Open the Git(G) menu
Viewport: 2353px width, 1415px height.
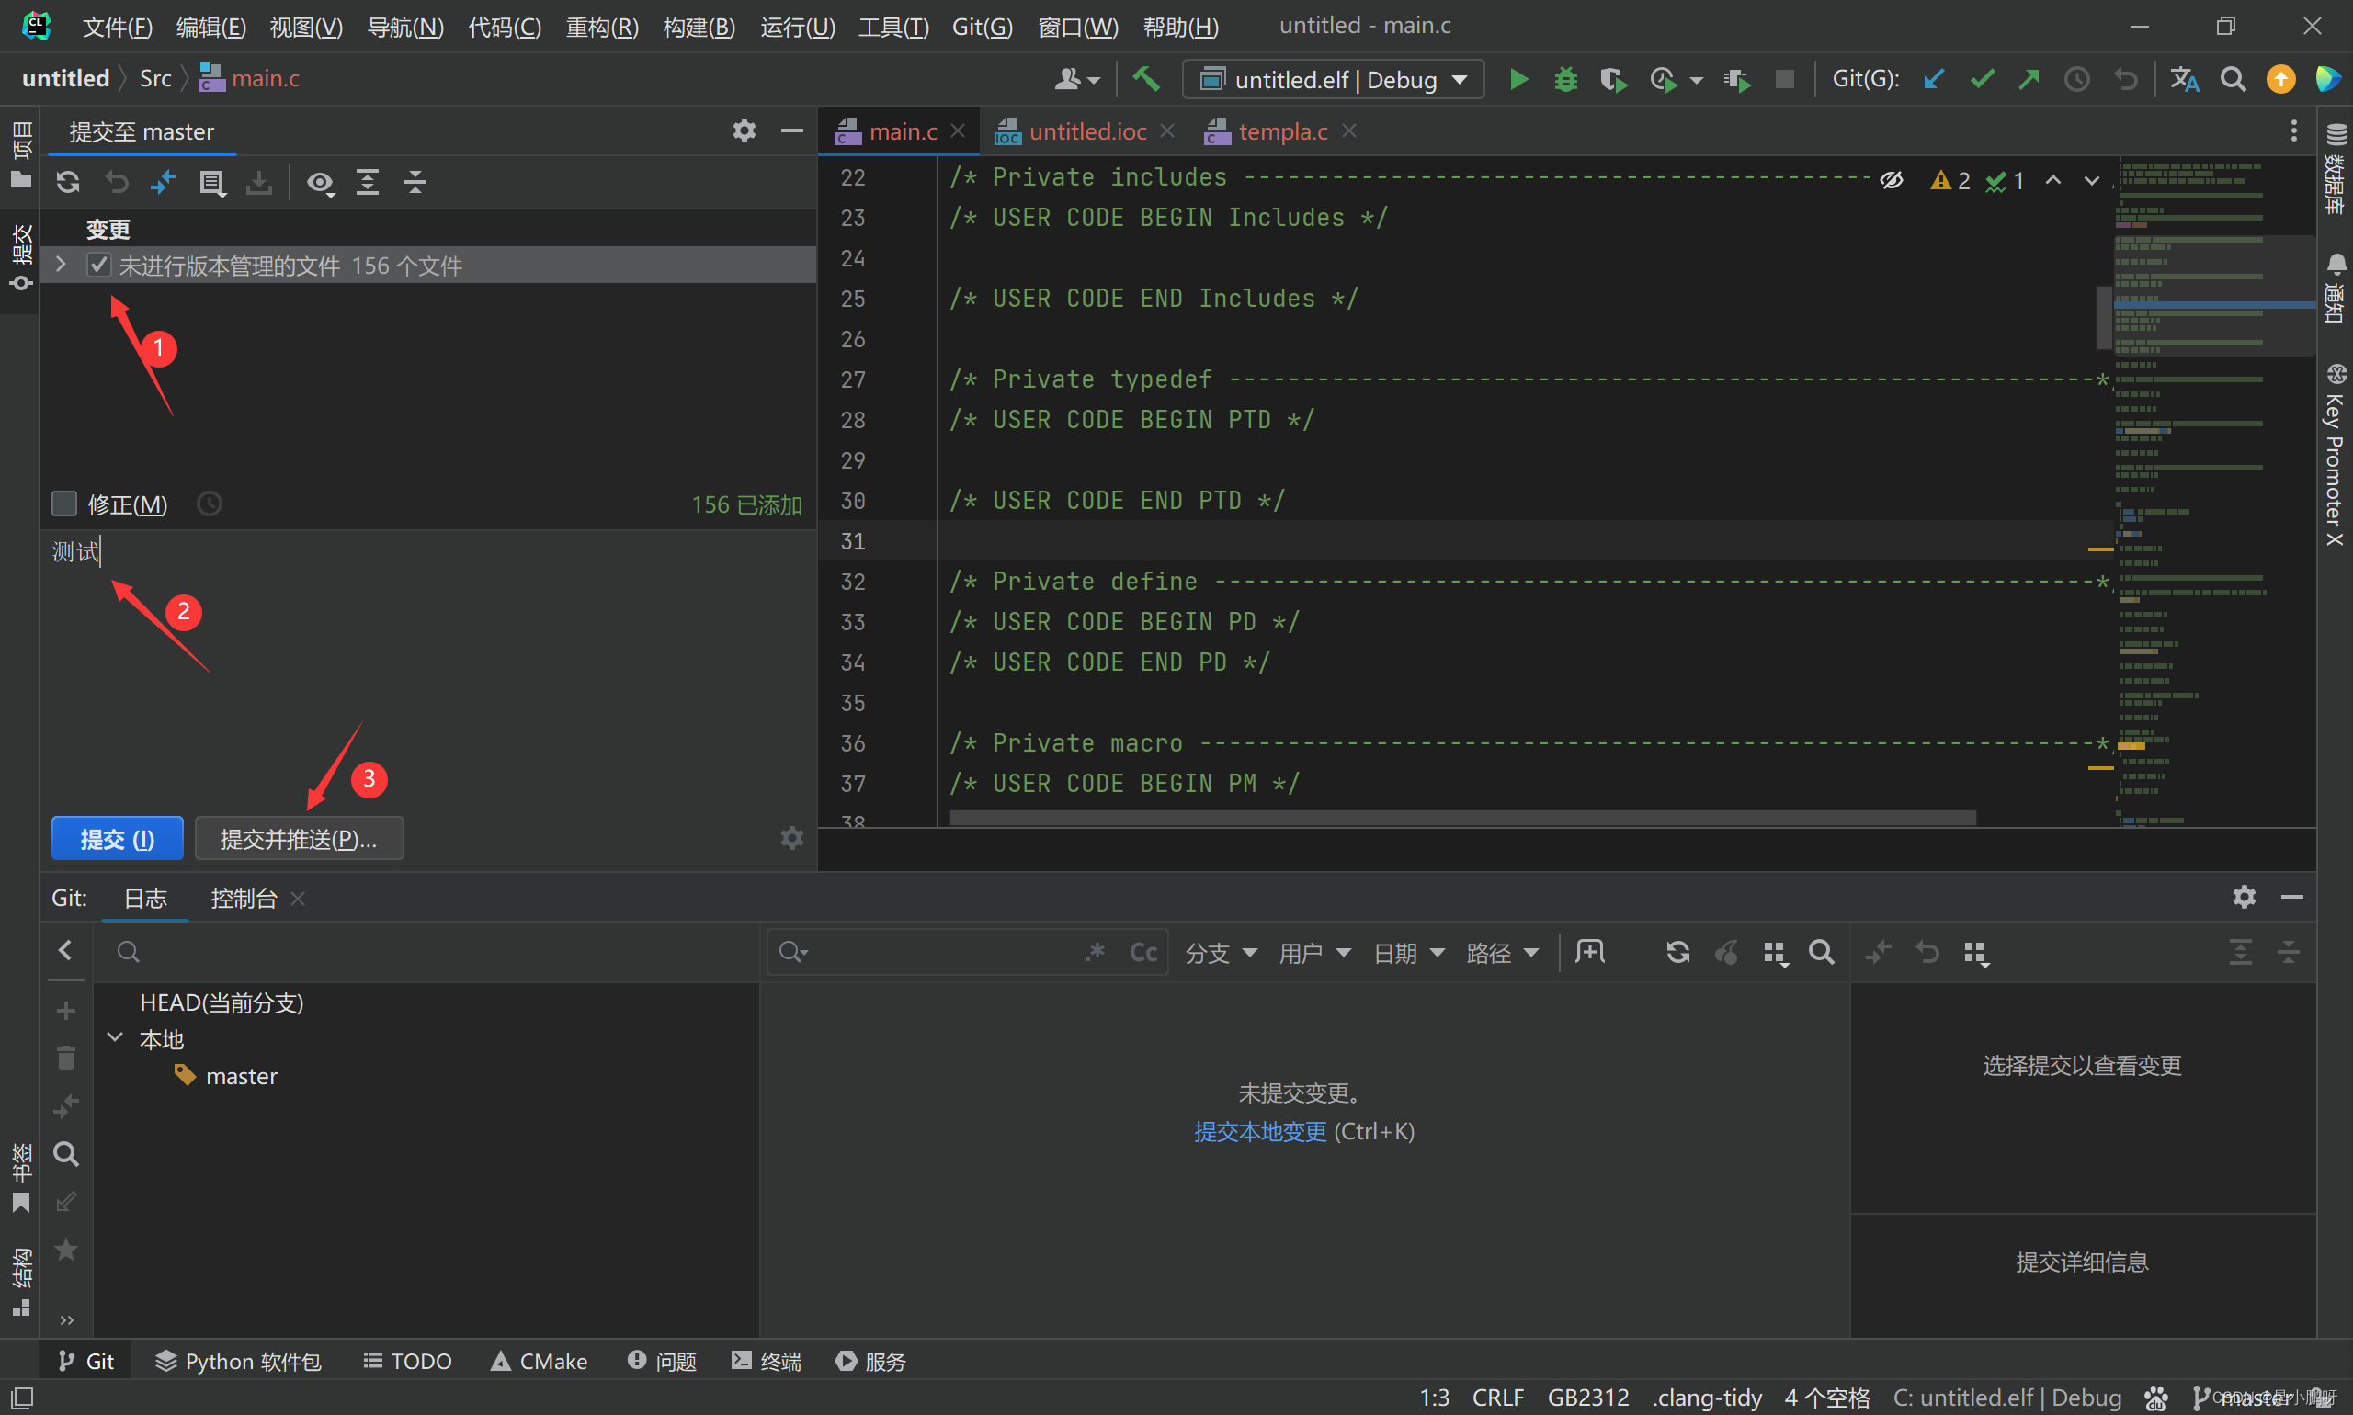pos(983,27)
